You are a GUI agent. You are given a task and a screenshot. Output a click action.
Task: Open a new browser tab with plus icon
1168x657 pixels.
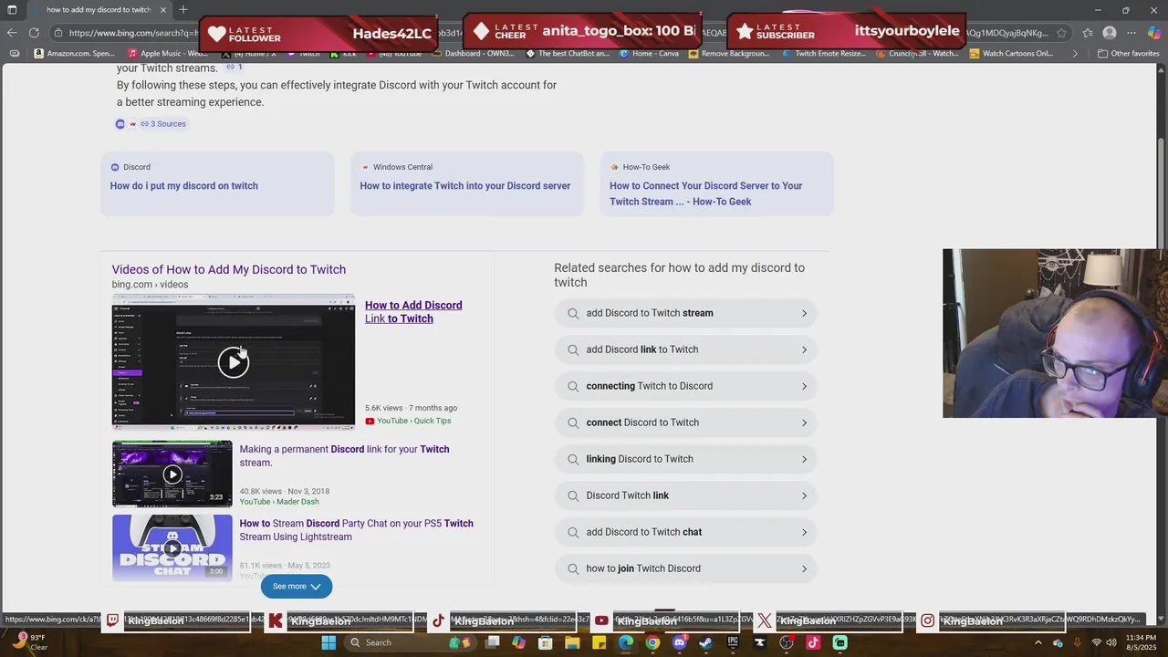(x=183, y=9)
